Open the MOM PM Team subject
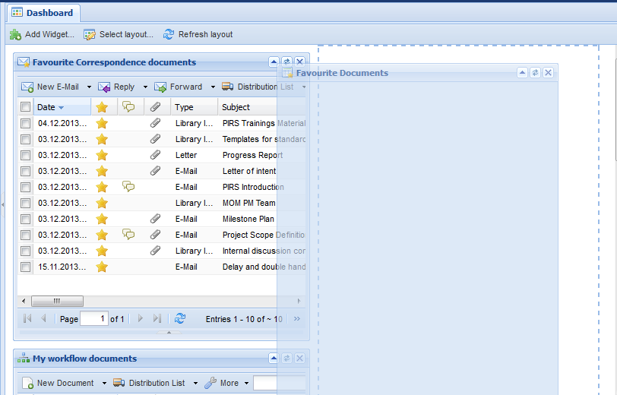Screen dimensions: 617x395 pyautogui.click(x=249, y=203)
